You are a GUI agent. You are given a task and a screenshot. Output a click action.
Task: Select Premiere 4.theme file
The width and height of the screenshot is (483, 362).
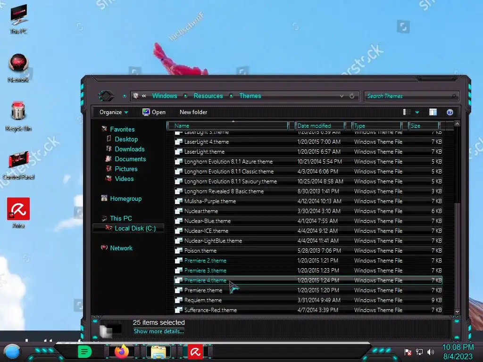[x=308, y=280]
